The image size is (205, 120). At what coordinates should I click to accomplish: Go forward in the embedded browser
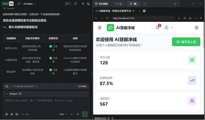tap(102, 18)
